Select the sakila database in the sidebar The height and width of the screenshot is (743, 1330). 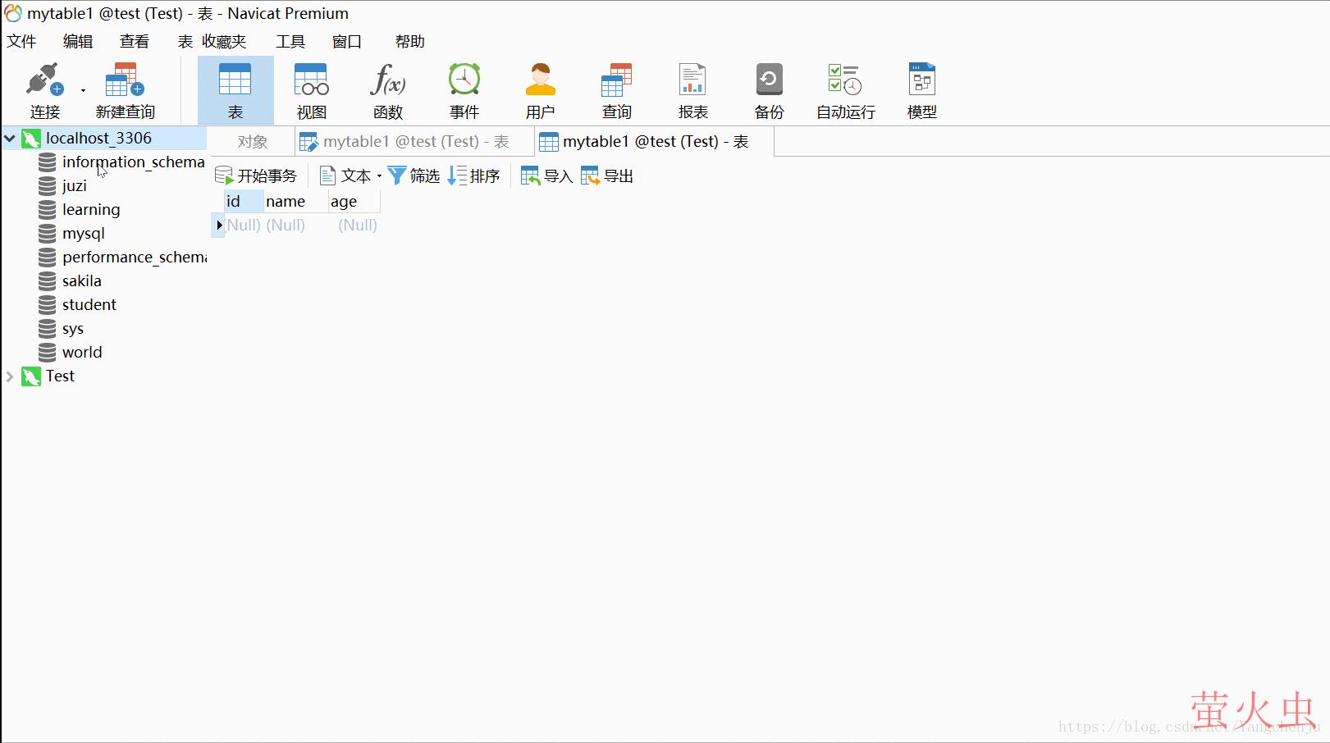point(81,280)
